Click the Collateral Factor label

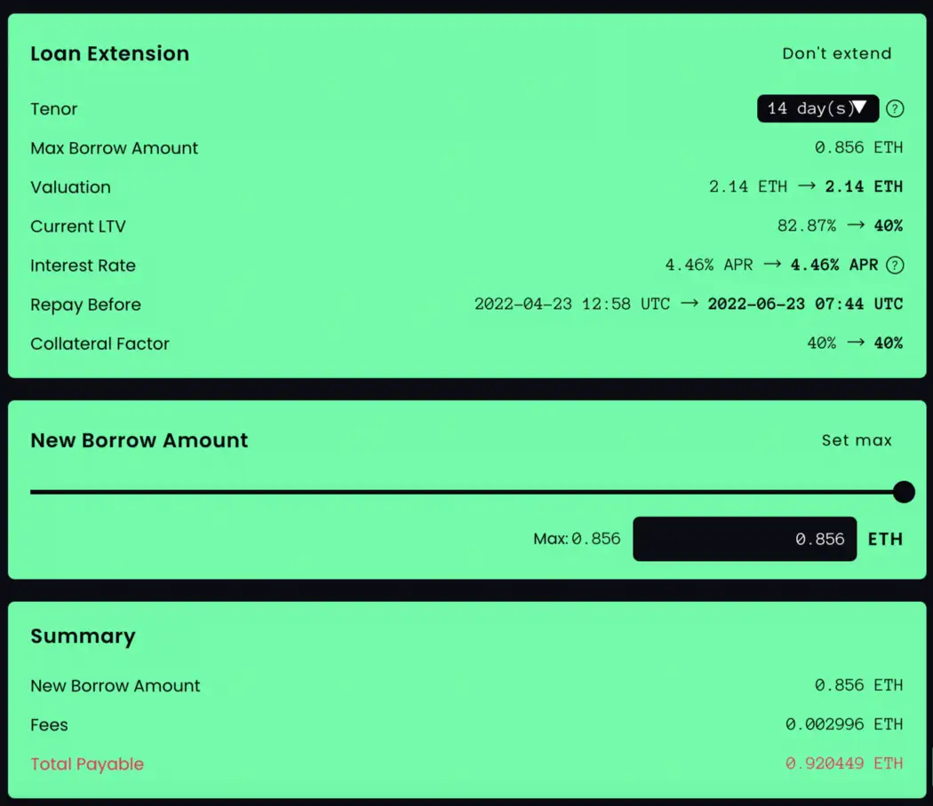pyautogui.click(x=100, y=344)
